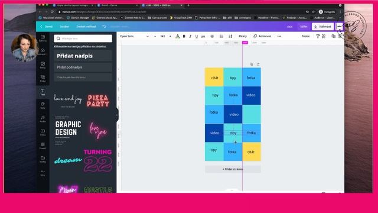Bookmark page with star icon
Viewport: 378px width, 213px height.
(x=314, y=12)
